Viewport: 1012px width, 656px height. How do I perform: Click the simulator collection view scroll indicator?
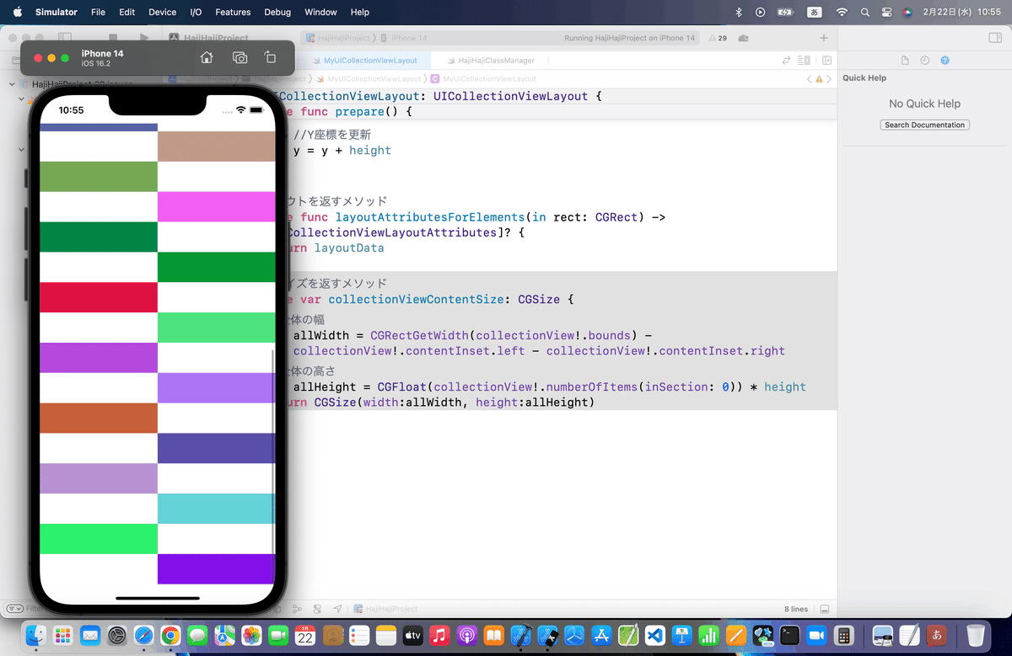(272, 451)
